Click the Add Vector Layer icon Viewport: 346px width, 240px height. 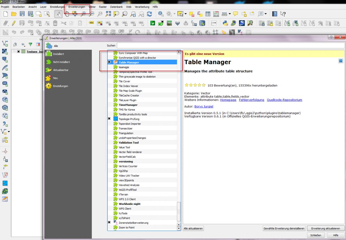(5, 43)
